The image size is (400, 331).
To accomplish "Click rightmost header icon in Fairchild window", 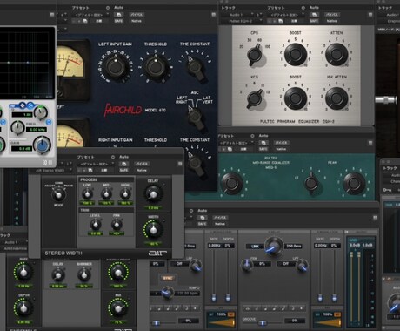I will pos(214,14).
